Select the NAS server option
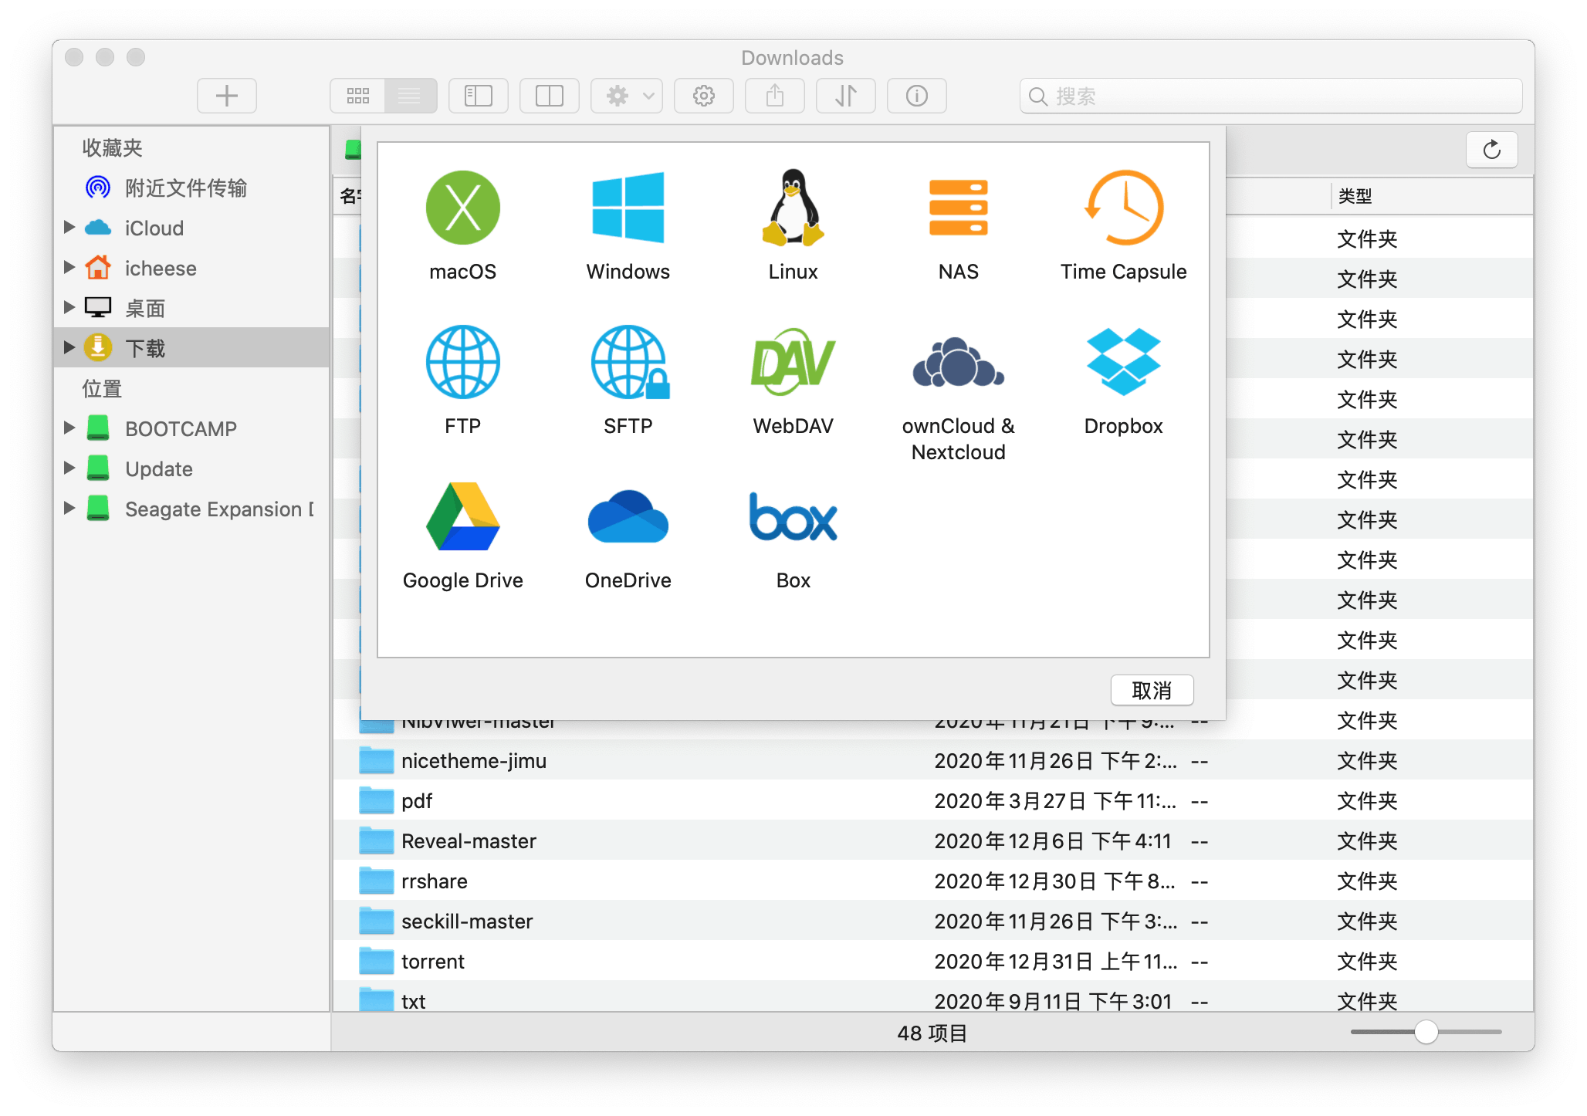This screenshot has width=1587, height=1116. [x=958, y=208]
